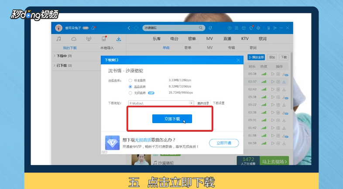
Task: Download the 00:59 song
Action: [284, 143]
